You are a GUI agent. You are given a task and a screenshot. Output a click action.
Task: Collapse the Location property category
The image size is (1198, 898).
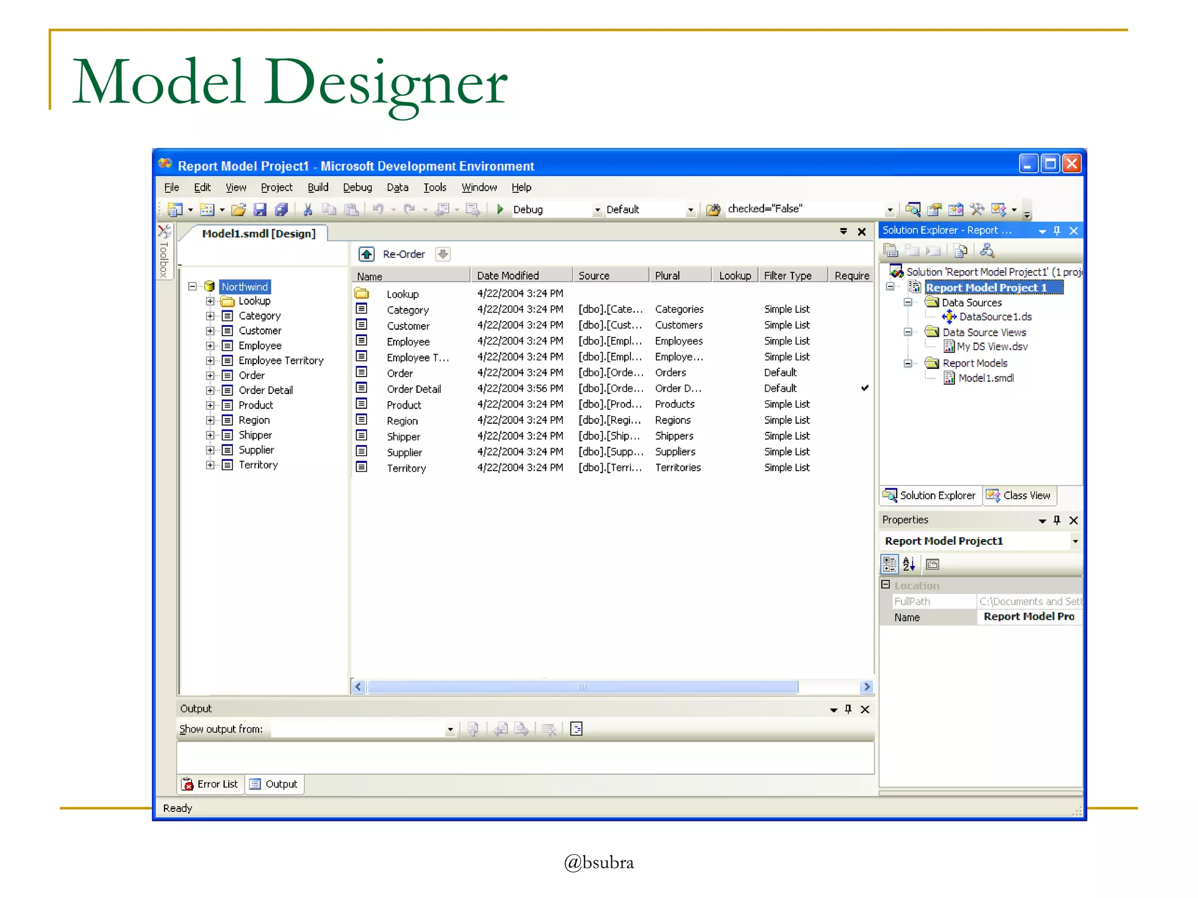tap(886, 585)
